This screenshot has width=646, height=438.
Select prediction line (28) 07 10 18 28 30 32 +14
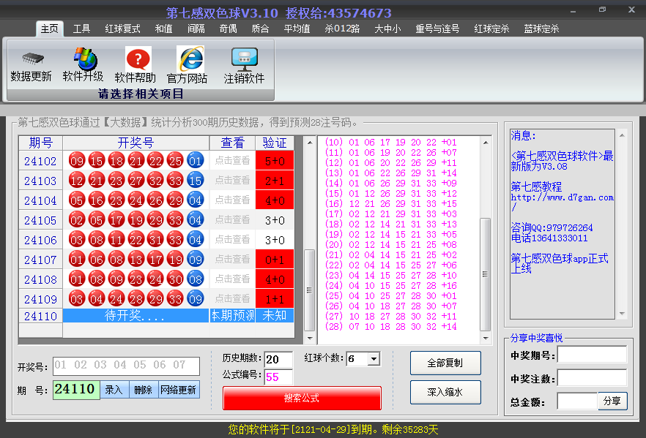pyautogui.click(x=391, y=327)
